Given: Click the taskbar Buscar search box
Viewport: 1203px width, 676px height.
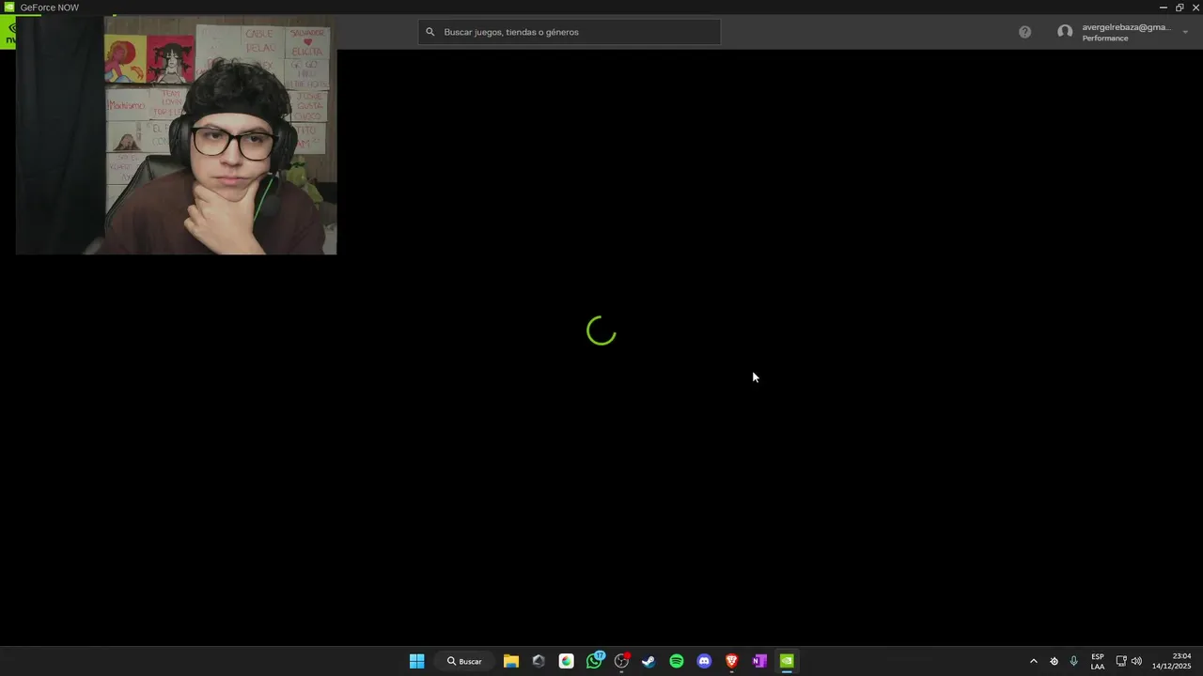Looking at the screenshot, I should point(465,661).
